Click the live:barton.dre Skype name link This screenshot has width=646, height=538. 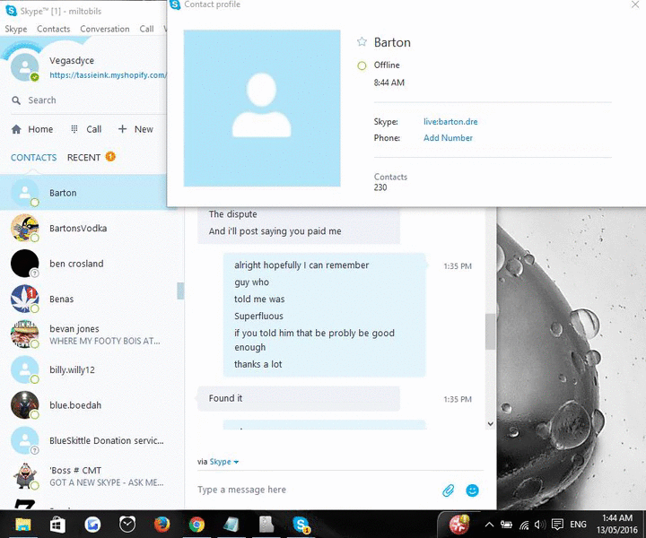point(450,122)
